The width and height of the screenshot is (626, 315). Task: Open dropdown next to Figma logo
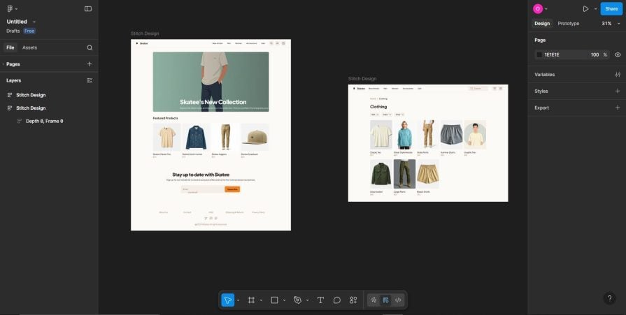(16, 9)
